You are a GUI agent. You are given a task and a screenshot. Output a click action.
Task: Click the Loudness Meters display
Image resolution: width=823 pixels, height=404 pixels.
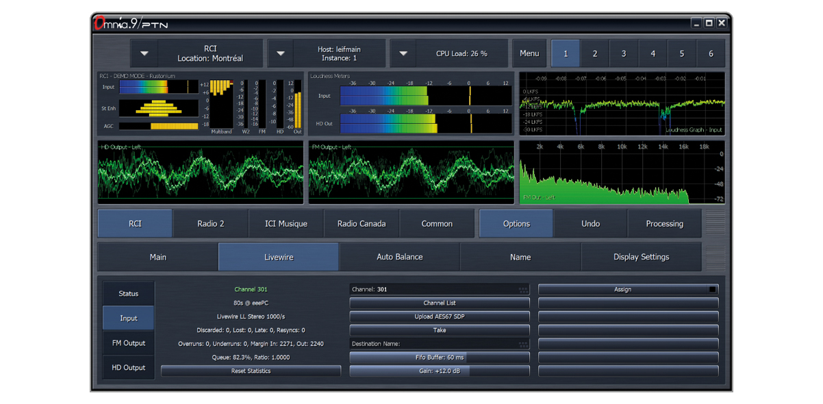[x=411, y=103]
